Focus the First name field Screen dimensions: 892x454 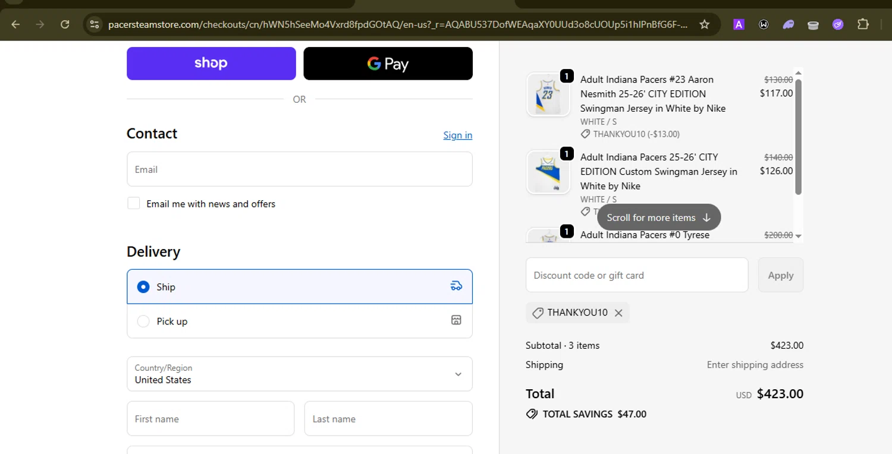click(211, 418)
